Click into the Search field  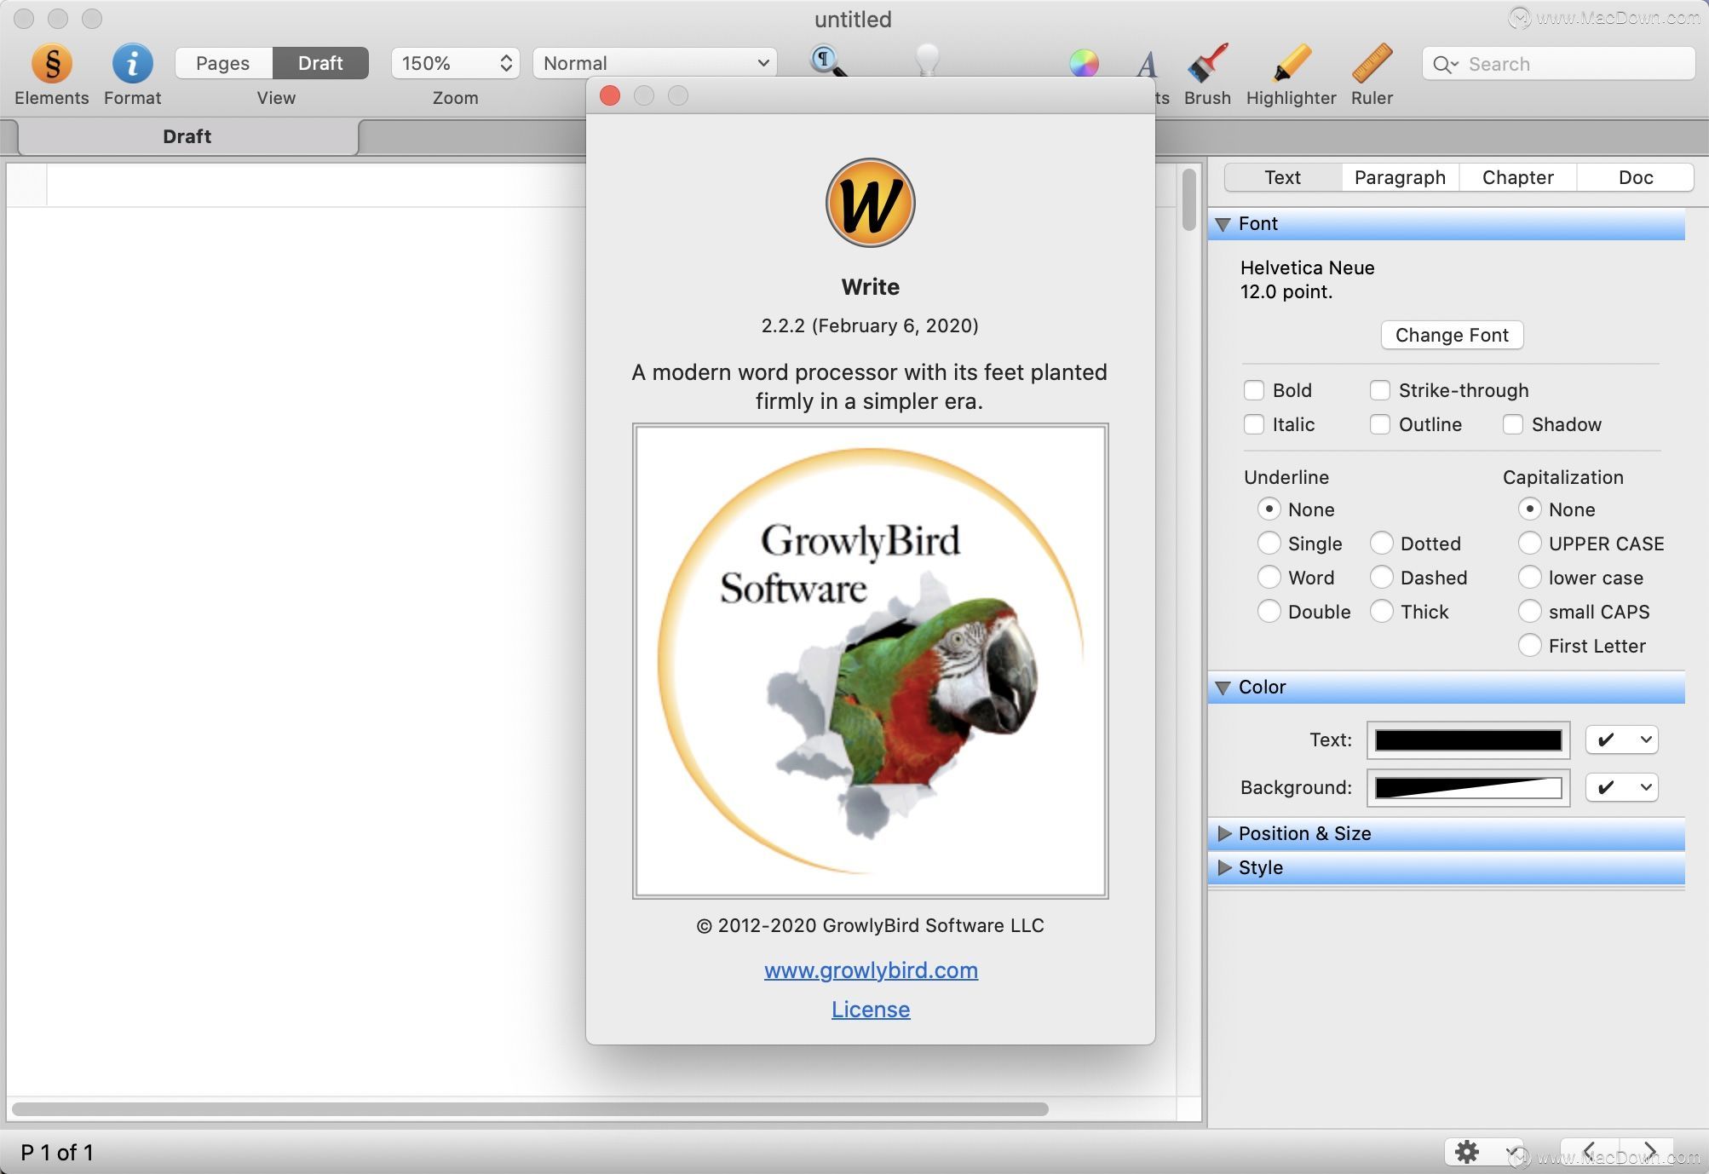(x=1558, y=64)
